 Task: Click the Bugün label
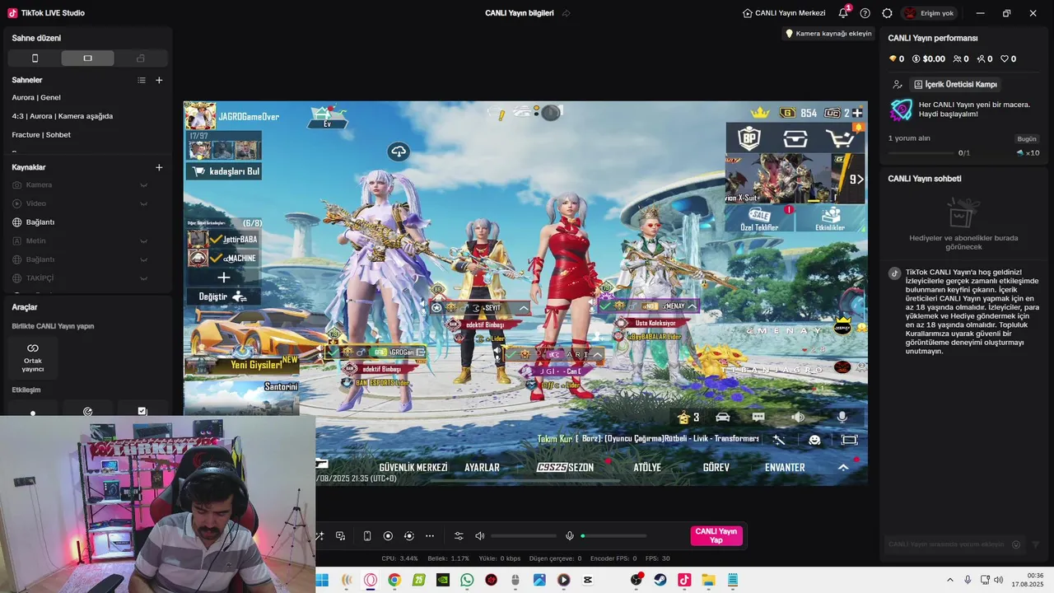point(1027,139)
